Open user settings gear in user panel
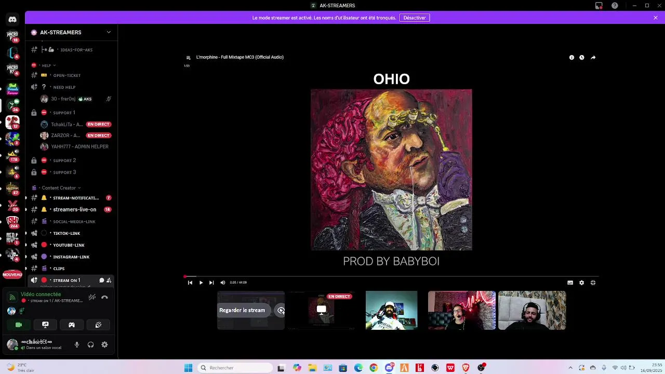Screen dimensions: 665x374 (x=104, y=344)
